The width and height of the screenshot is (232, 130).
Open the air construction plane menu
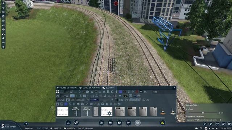tap(128, 123)
